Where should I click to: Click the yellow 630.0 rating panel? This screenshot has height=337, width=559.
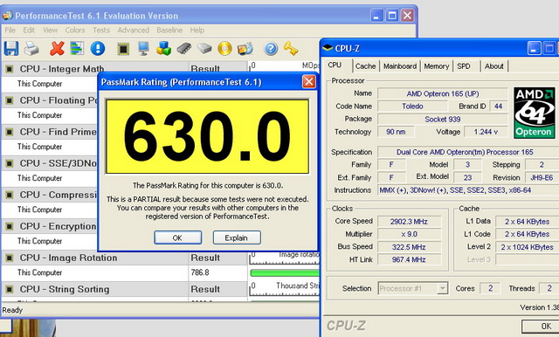point(207,136)
